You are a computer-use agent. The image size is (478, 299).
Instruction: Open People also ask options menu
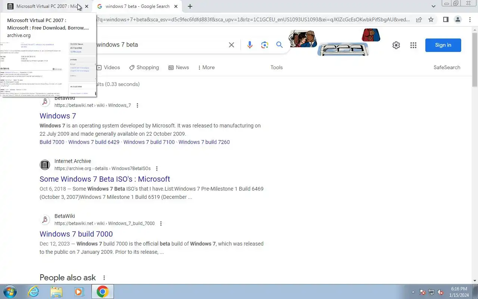[104, 278]
